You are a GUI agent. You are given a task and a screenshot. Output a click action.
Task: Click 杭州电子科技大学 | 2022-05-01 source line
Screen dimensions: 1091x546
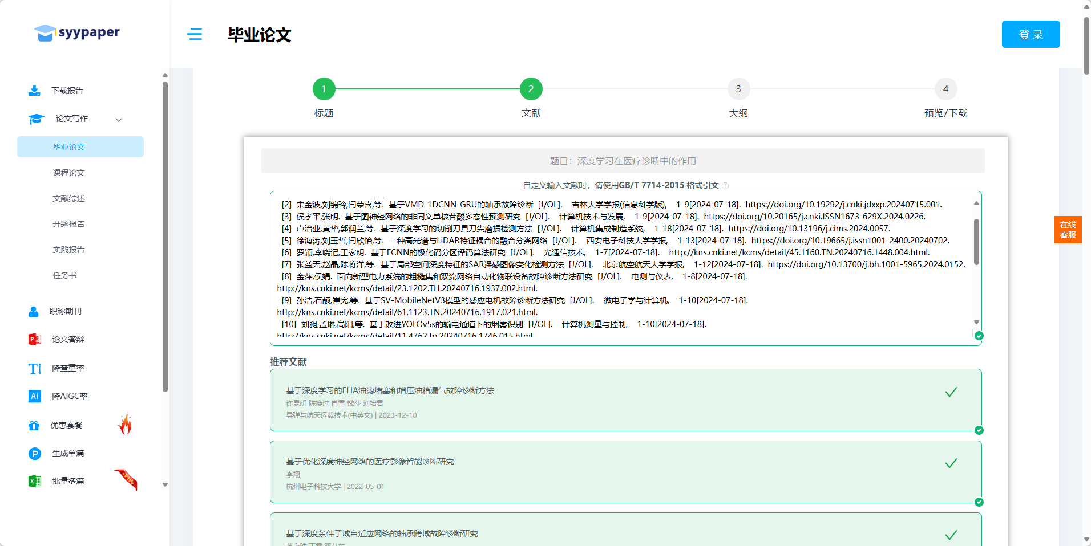[335, 487]
